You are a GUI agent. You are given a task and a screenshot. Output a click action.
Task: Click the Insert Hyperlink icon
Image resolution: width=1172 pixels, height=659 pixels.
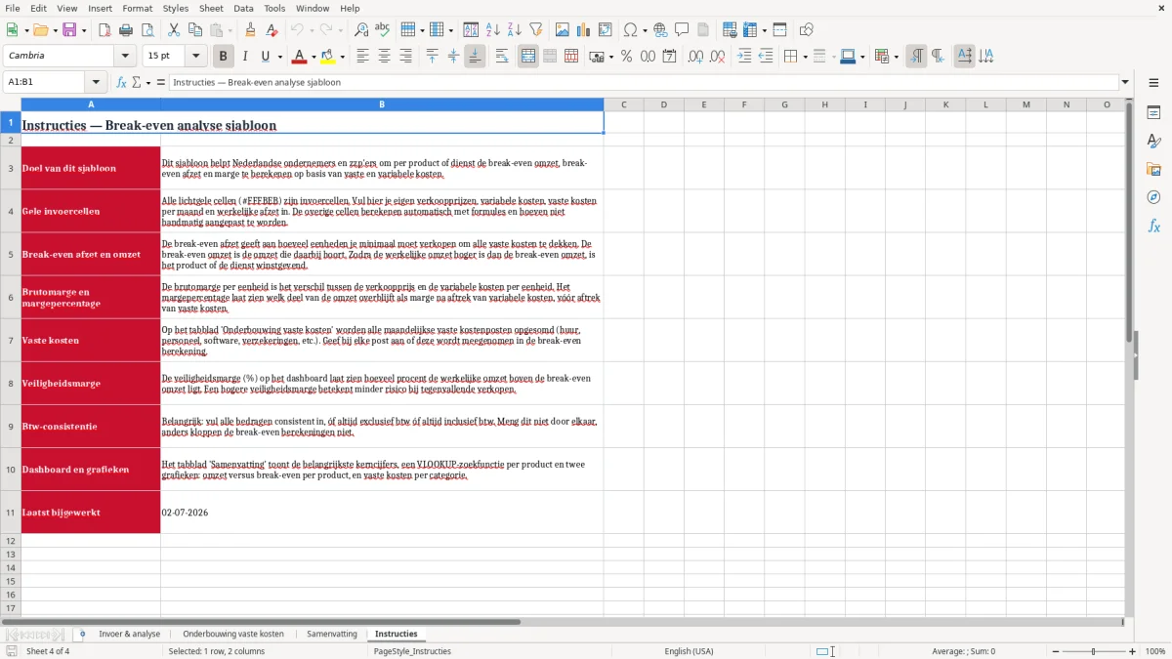pyautogui.click(x=661, y=30)
